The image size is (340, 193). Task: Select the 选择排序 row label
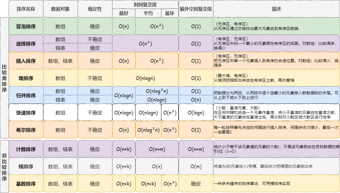26,44
